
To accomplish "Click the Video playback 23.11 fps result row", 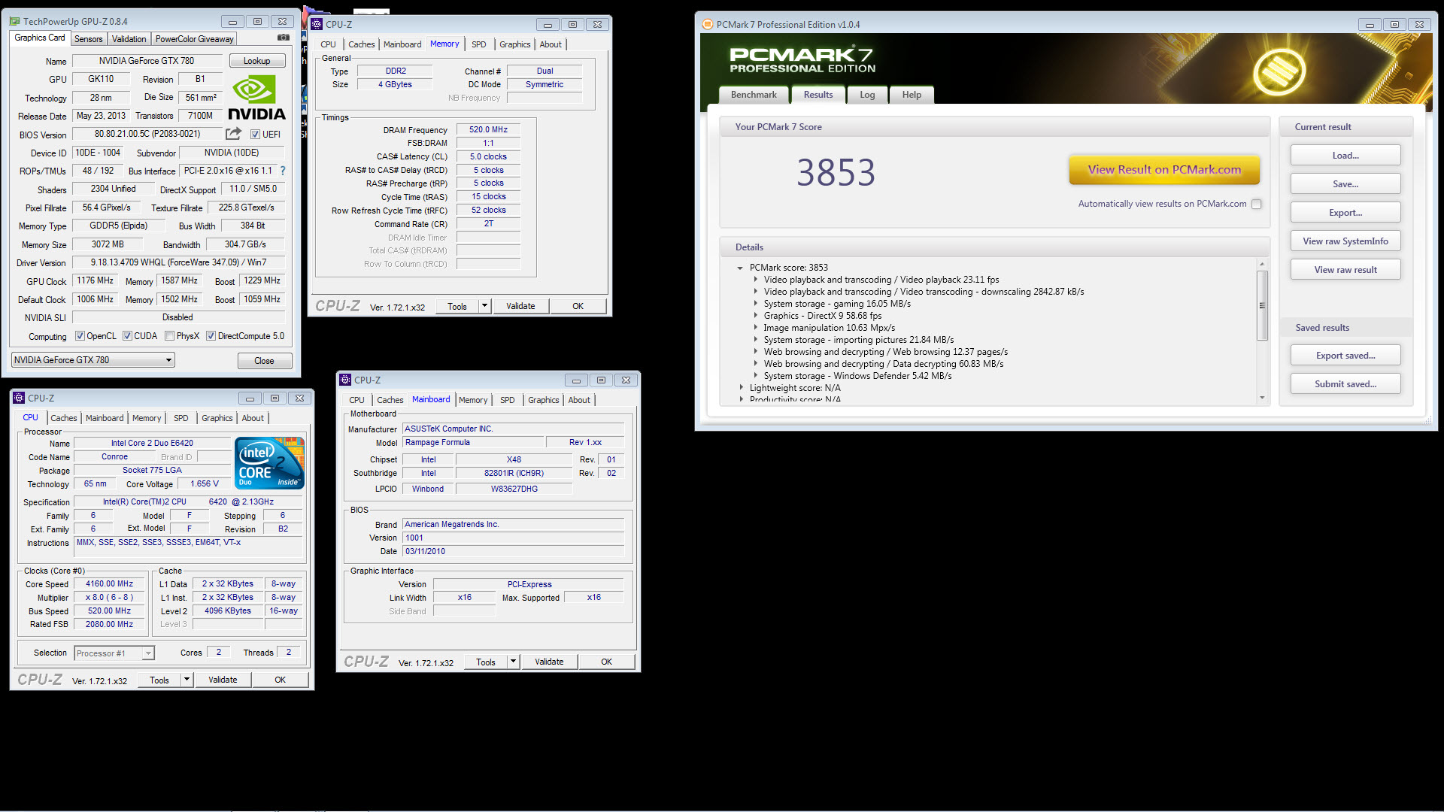I will [881, 280].
